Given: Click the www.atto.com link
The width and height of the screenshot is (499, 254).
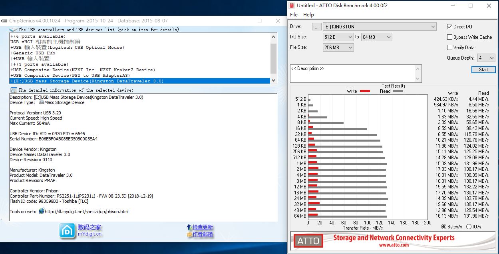Looking at the screenshot, I should click(394, 245).
